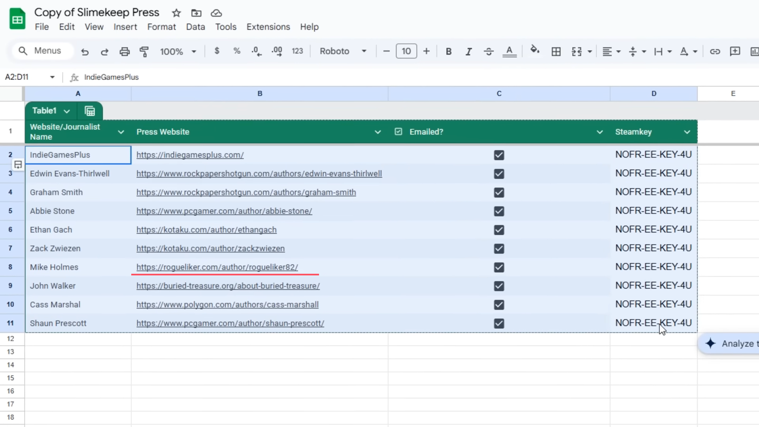Uncheck Emailed for Mike Holmes

499,267
